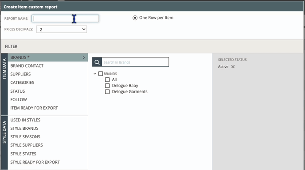
Task: Click the Search in Brands field
Action: click(135, 62)
